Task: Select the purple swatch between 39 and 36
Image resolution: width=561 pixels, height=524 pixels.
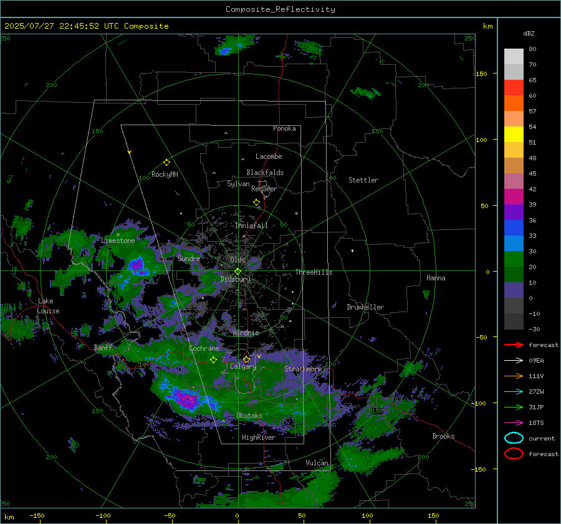Action: (x=514, y=212)
